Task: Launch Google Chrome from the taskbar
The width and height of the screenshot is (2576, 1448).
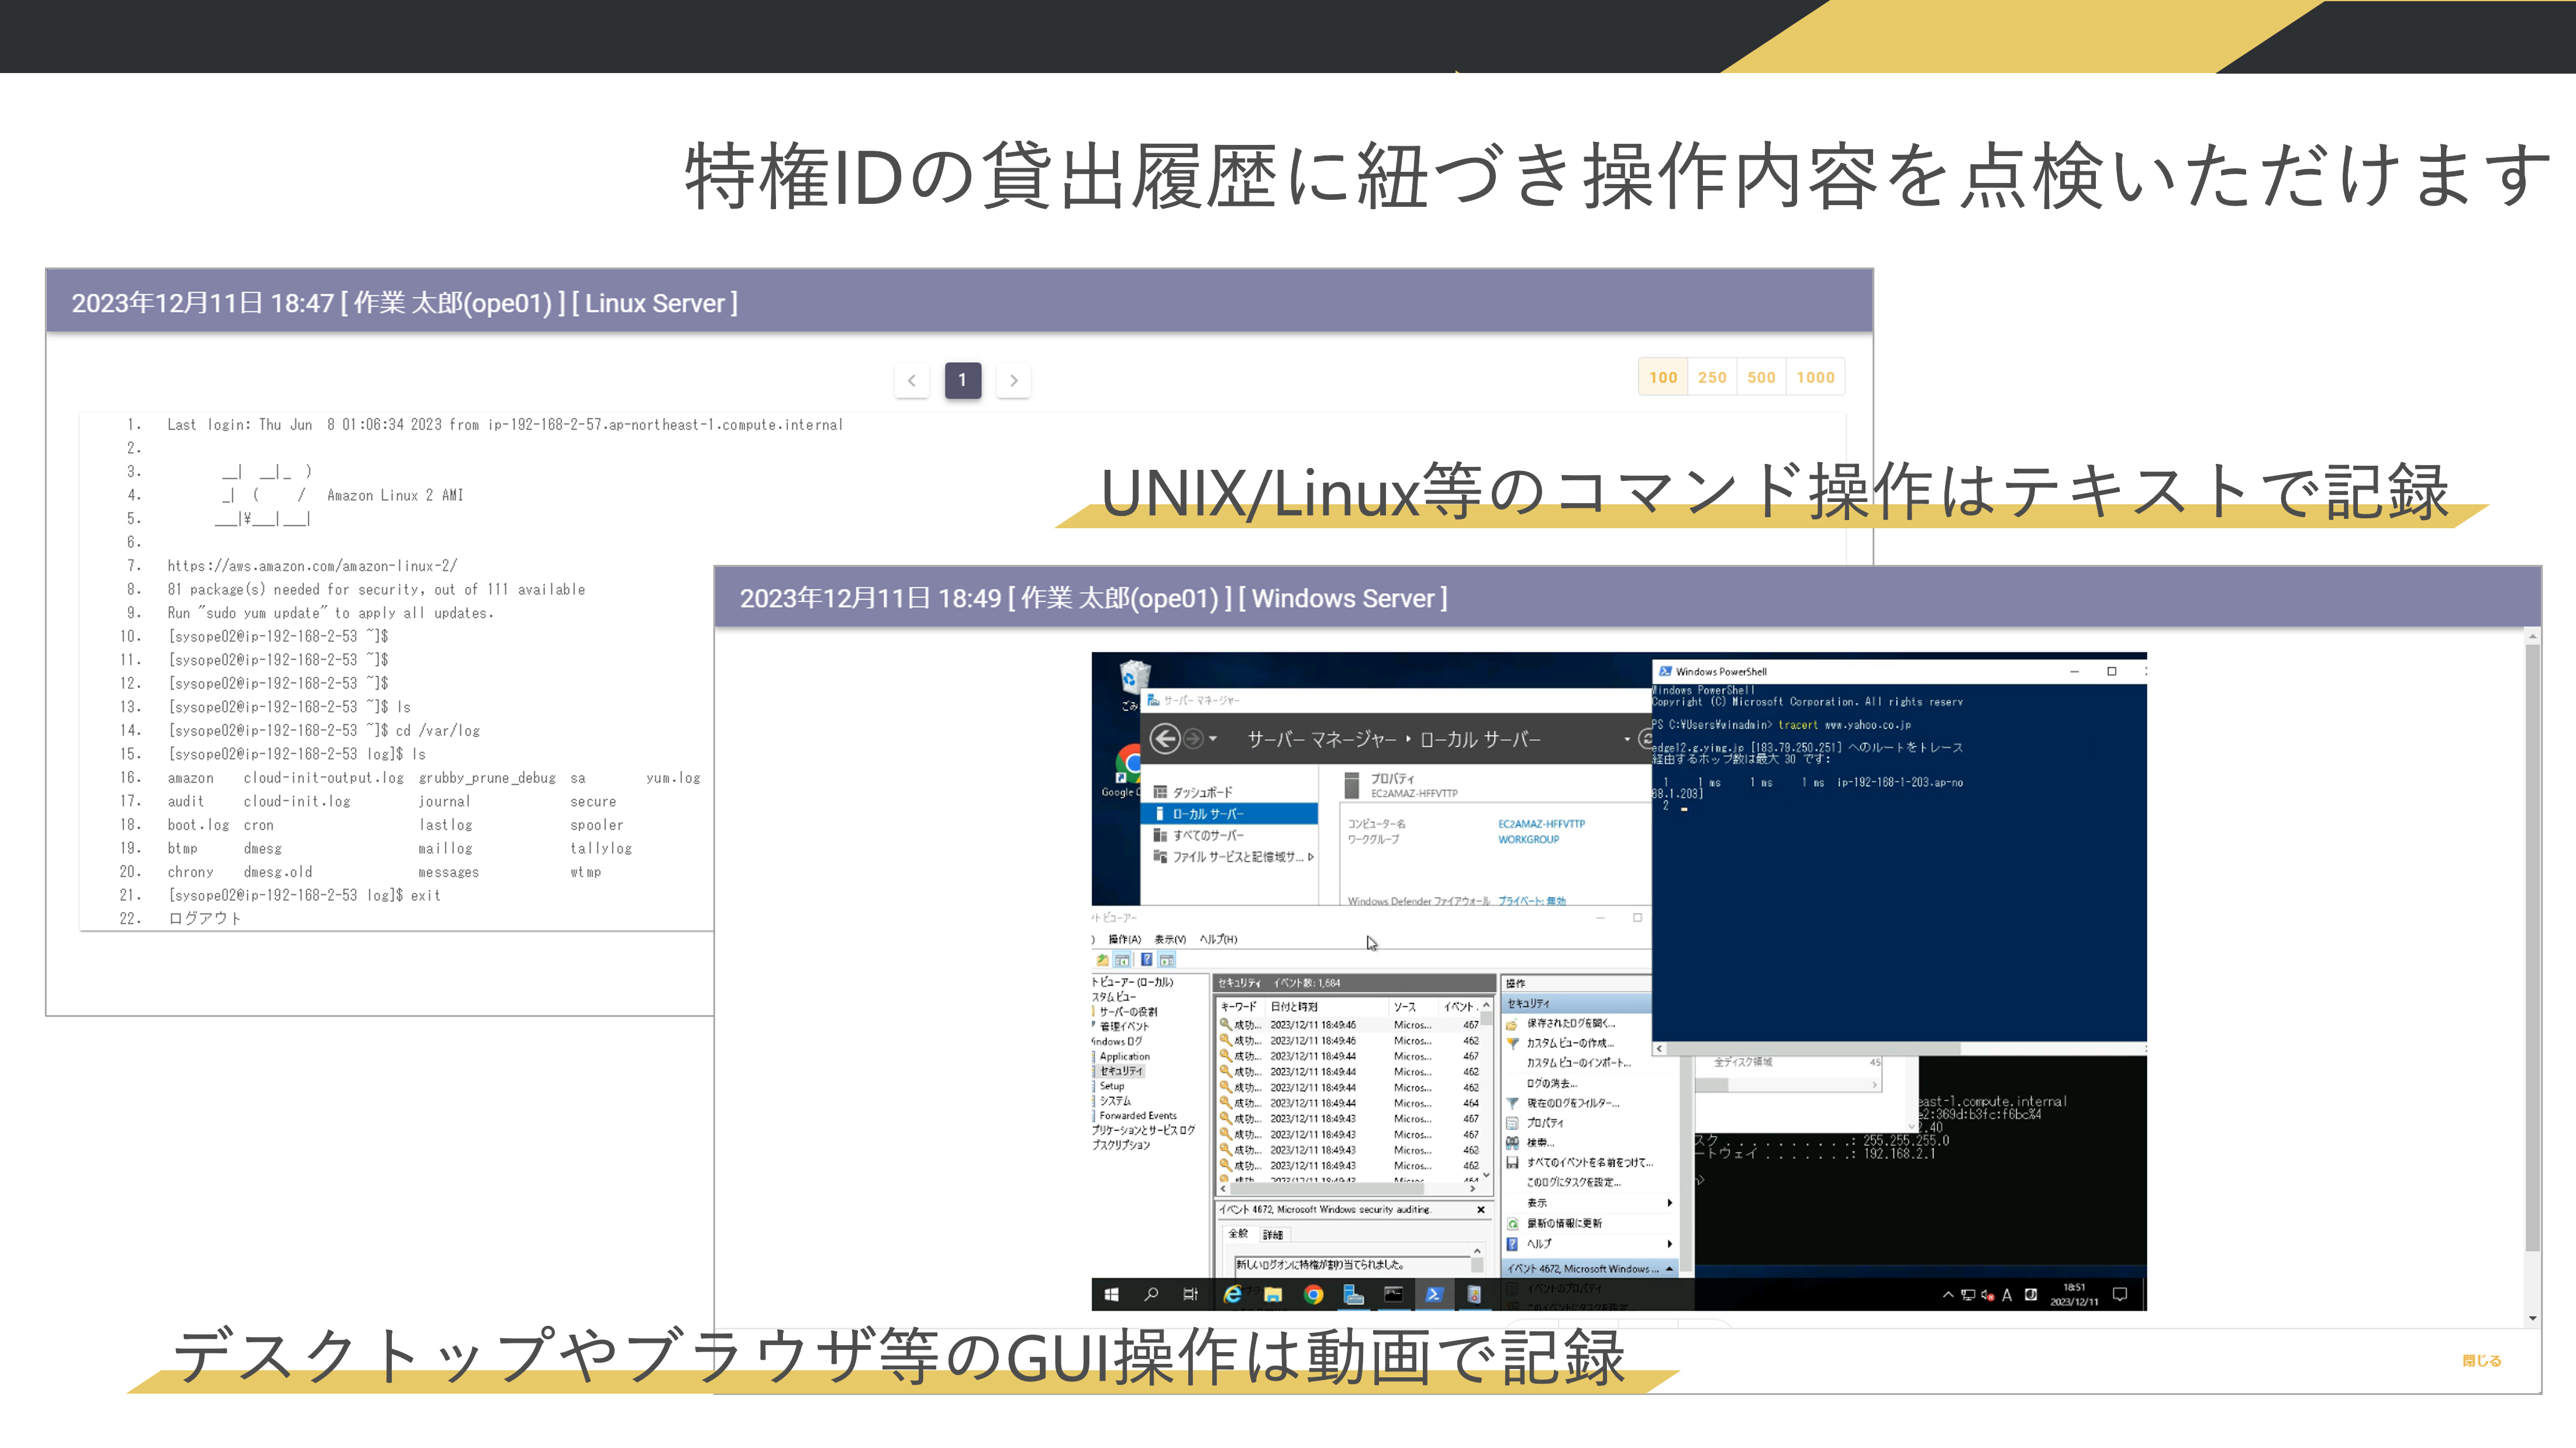Action: pos(1314,1294)
